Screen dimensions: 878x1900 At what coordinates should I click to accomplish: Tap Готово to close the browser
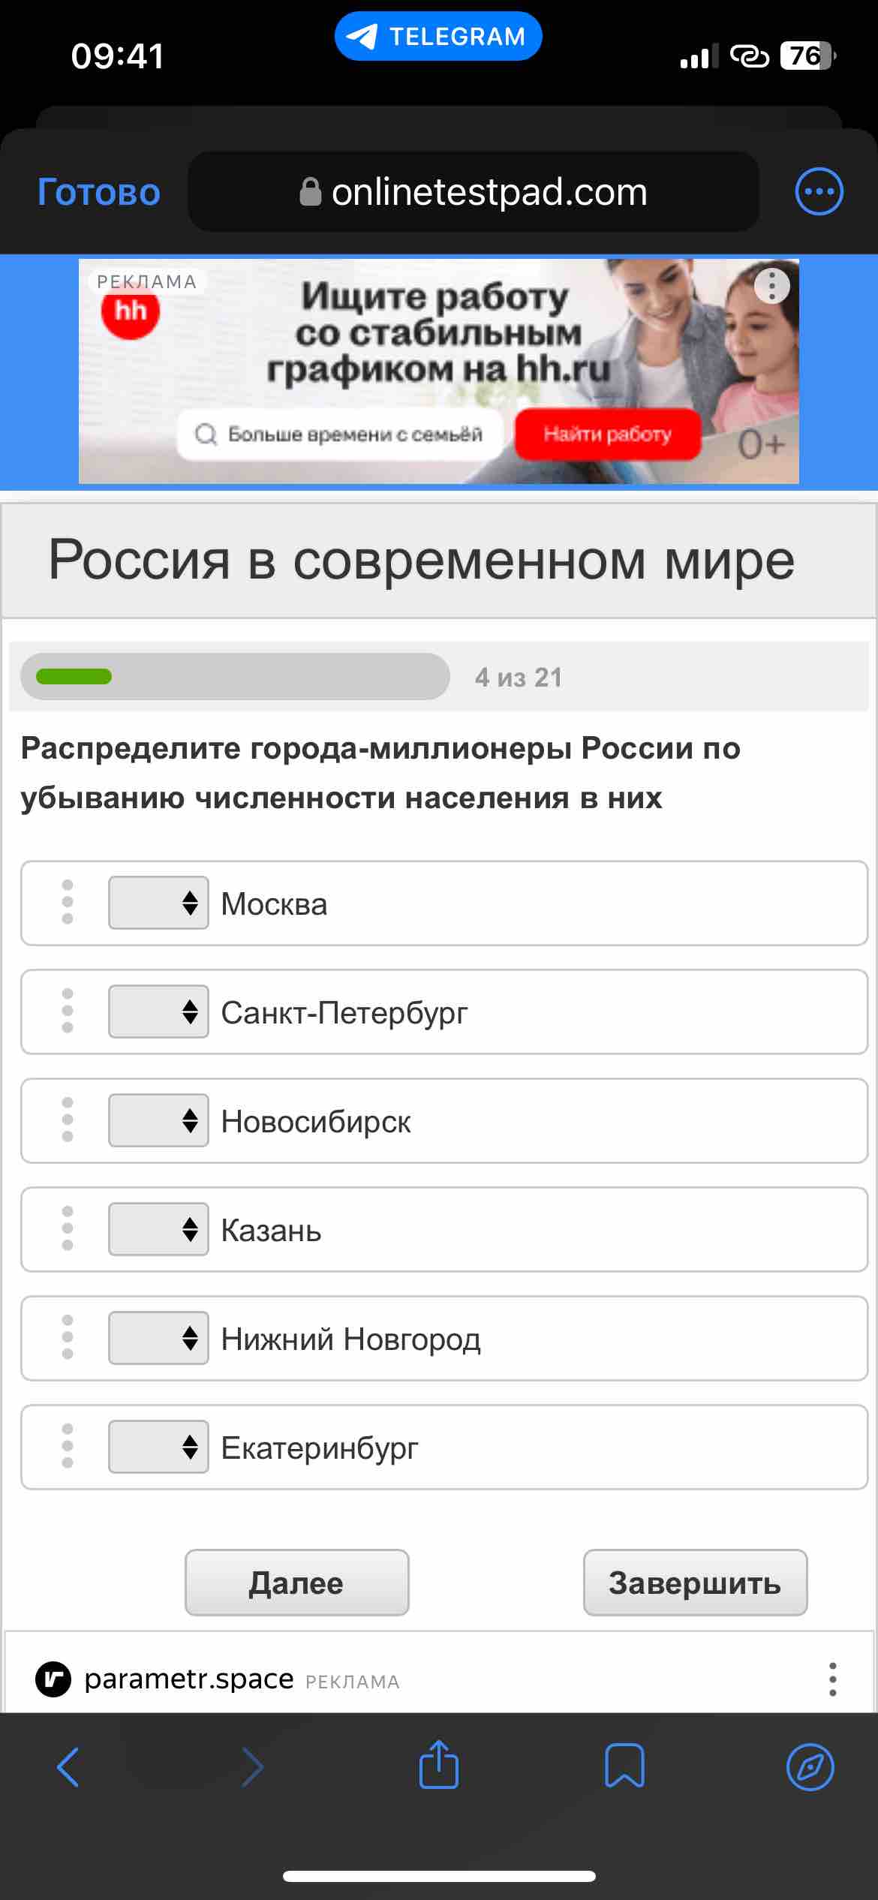(x=99, y=192)
